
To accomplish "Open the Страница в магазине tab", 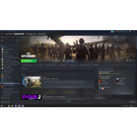I will coord(27,65).
